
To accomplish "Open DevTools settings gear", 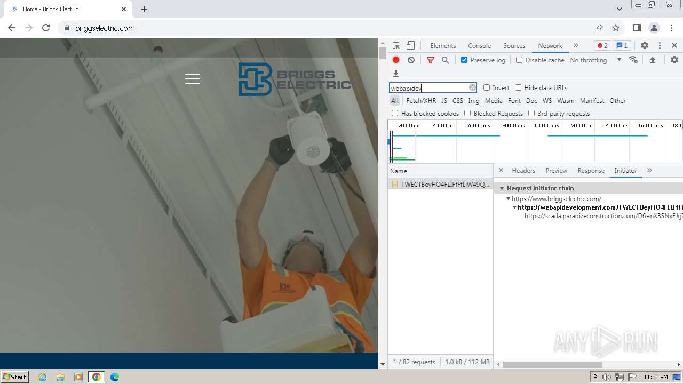I will pos(645,46).
